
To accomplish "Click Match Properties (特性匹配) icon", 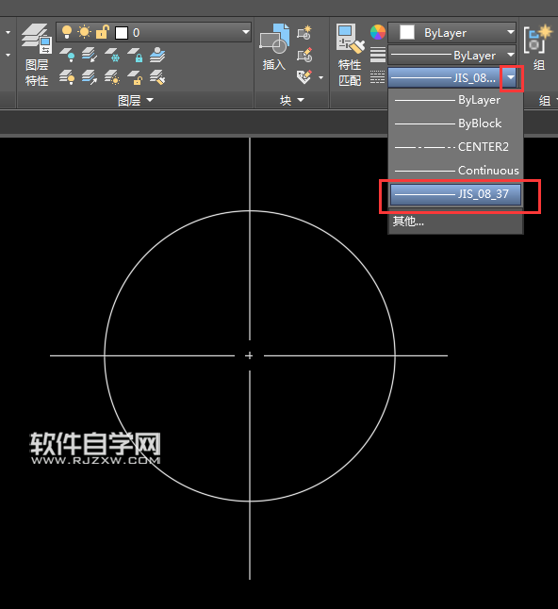I will click(x=350, y=55).
